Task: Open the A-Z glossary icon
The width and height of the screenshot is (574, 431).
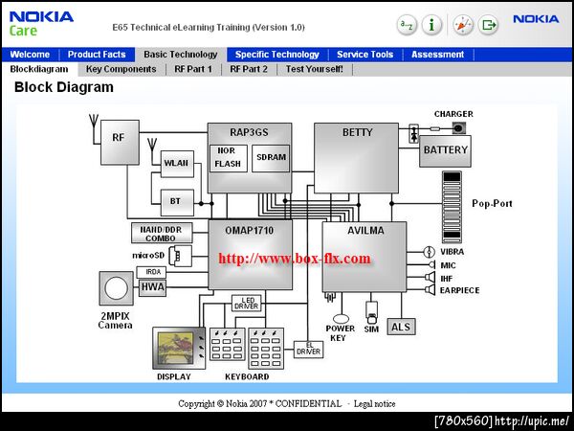Action: [407, 25]
